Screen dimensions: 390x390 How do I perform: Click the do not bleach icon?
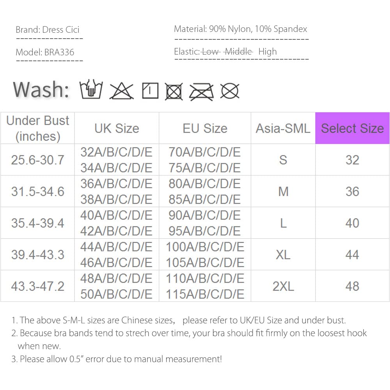[121, 91]
